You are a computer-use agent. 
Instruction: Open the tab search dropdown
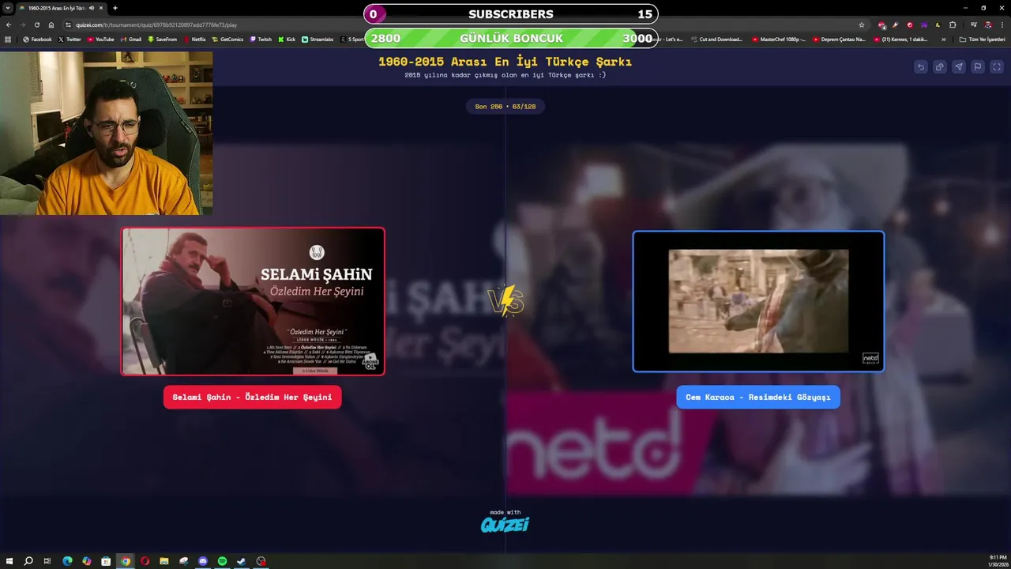(x=8, y=8)
